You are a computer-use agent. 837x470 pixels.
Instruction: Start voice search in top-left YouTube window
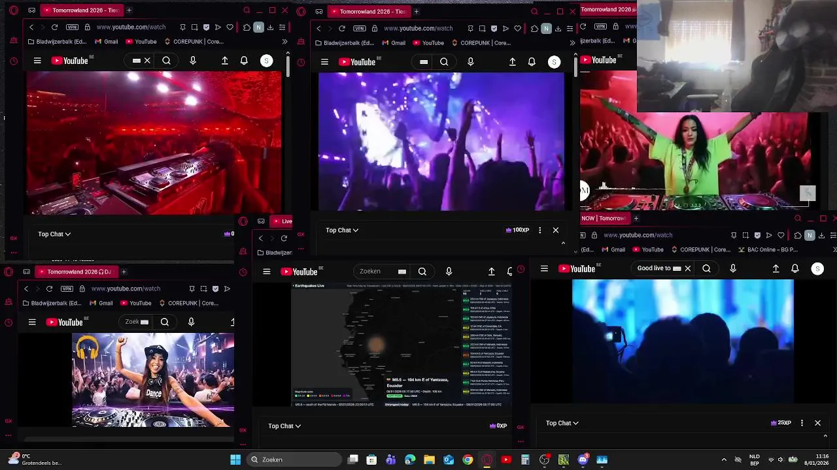pos(193,61)
